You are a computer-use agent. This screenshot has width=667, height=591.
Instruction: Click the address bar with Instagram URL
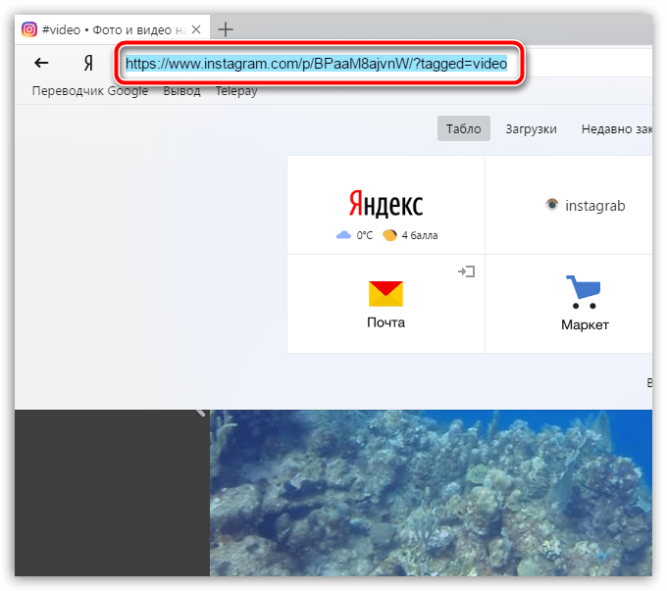[x=316, y=64]
